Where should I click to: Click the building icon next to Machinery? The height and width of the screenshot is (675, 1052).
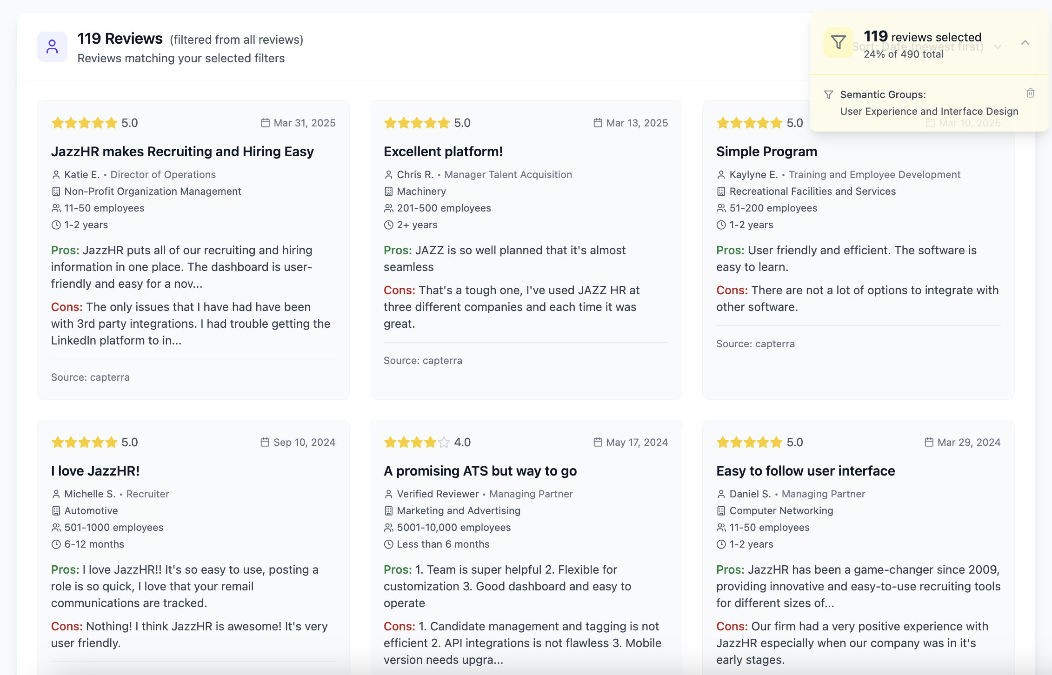[x=388, y=192]
